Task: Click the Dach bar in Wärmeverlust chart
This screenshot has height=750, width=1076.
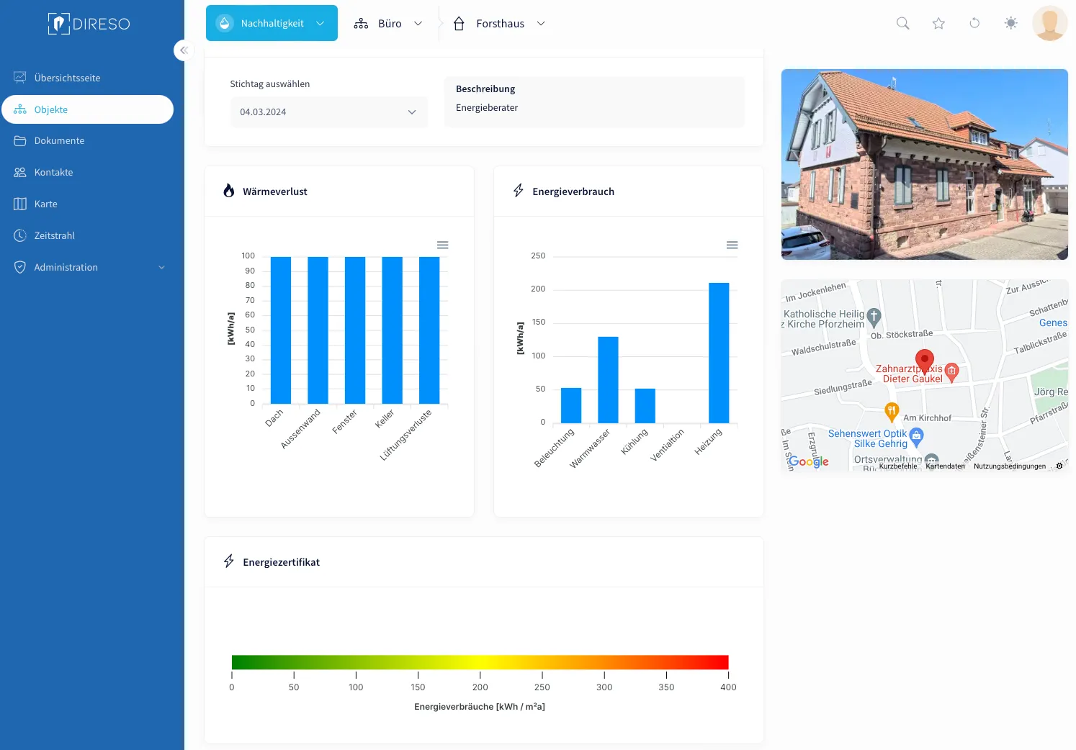Action: tap(281, 330)
